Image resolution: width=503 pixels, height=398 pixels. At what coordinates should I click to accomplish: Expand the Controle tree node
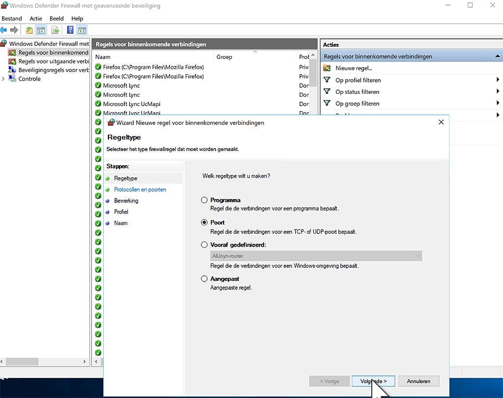tap(3, 79)
